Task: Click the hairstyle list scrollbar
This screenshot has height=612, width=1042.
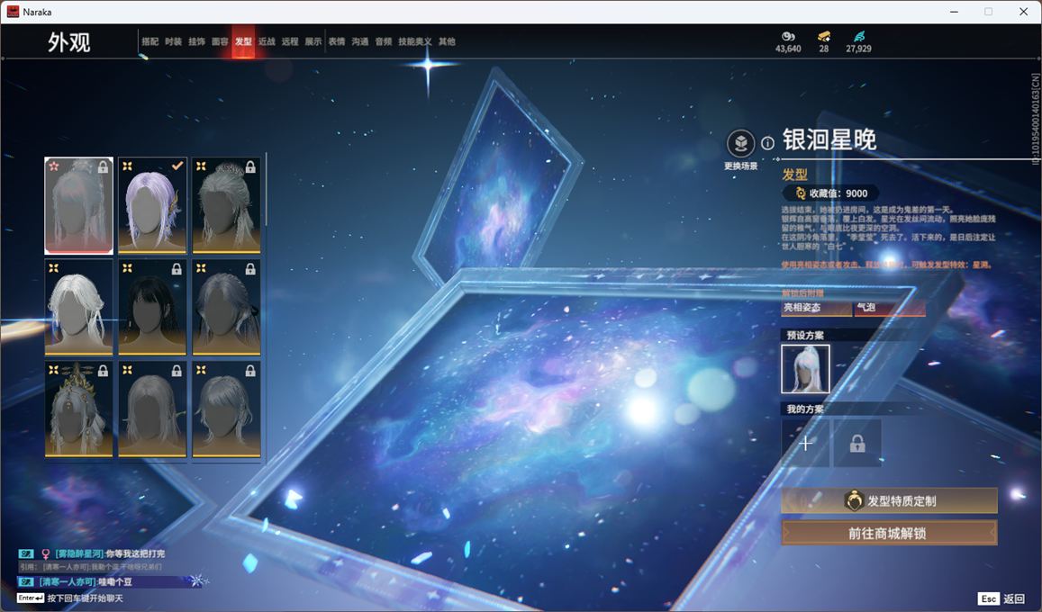Action: coord(266,189)
